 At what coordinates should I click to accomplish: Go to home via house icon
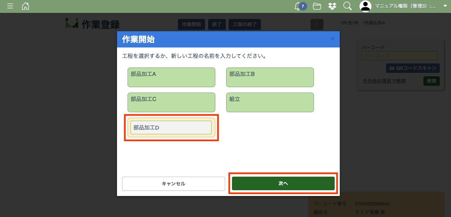click(26, 6)
